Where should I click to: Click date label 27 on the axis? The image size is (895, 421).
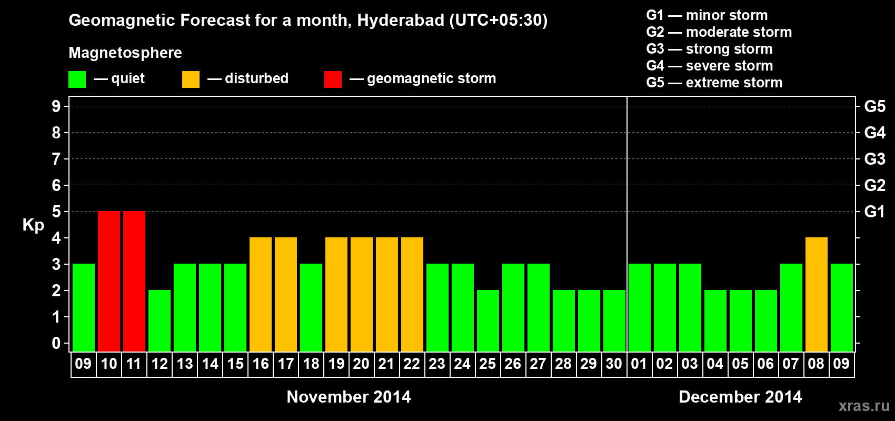click(x=538, y=364)
